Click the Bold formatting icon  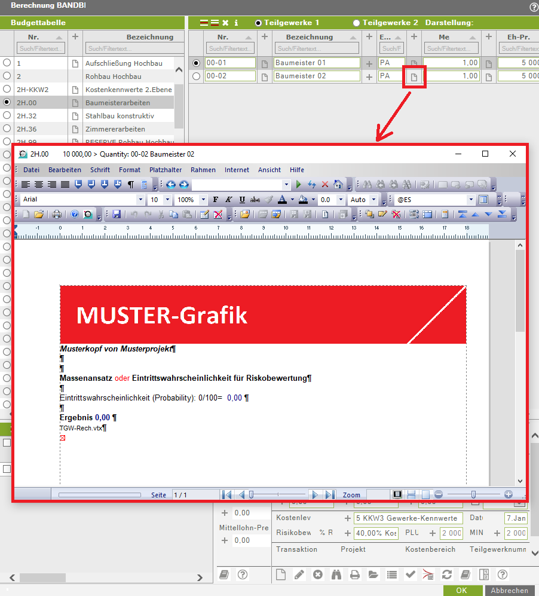pos(216,200)
